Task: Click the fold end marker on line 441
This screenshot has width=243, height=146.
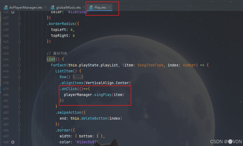Action: [19, 41]
